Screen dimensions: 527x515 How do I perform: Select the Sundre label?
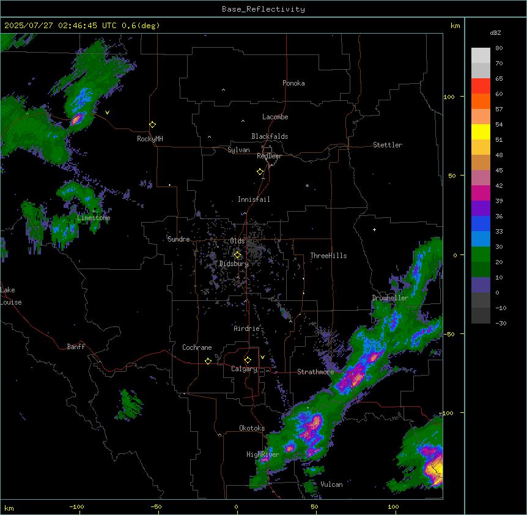click(179, 239)
